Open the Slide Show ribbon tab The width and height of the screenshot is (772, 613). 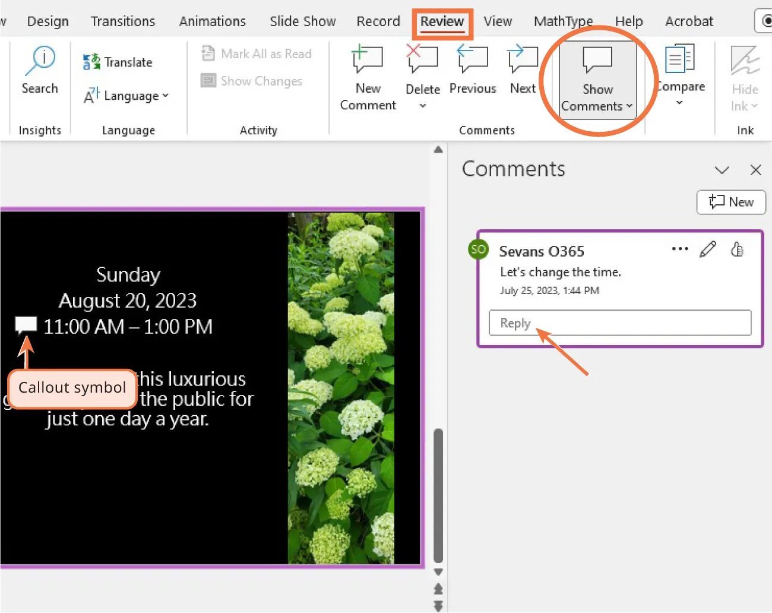[x=302, y=21]
